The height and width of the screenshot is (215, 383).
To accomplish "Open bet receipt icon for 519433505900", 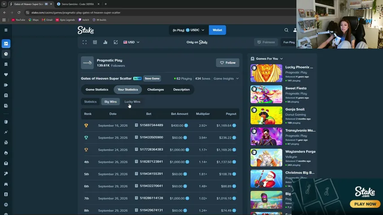I will pos(136,137).
